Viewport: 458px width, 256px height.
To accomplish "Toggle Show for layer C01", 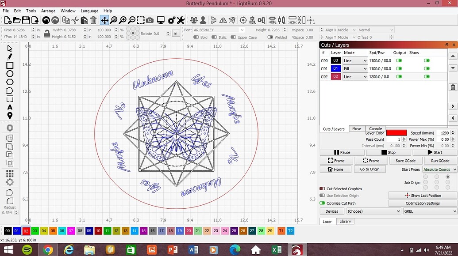I will click(427, 68).
